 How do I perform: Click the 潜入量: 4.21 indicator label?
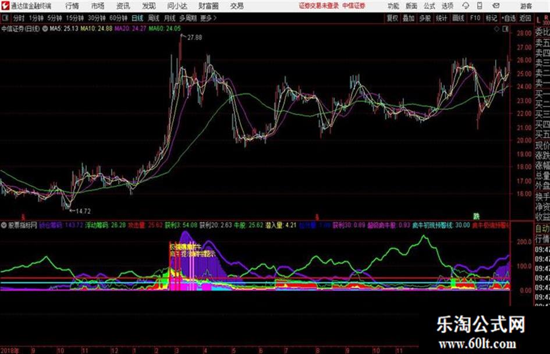pos(280,225)
